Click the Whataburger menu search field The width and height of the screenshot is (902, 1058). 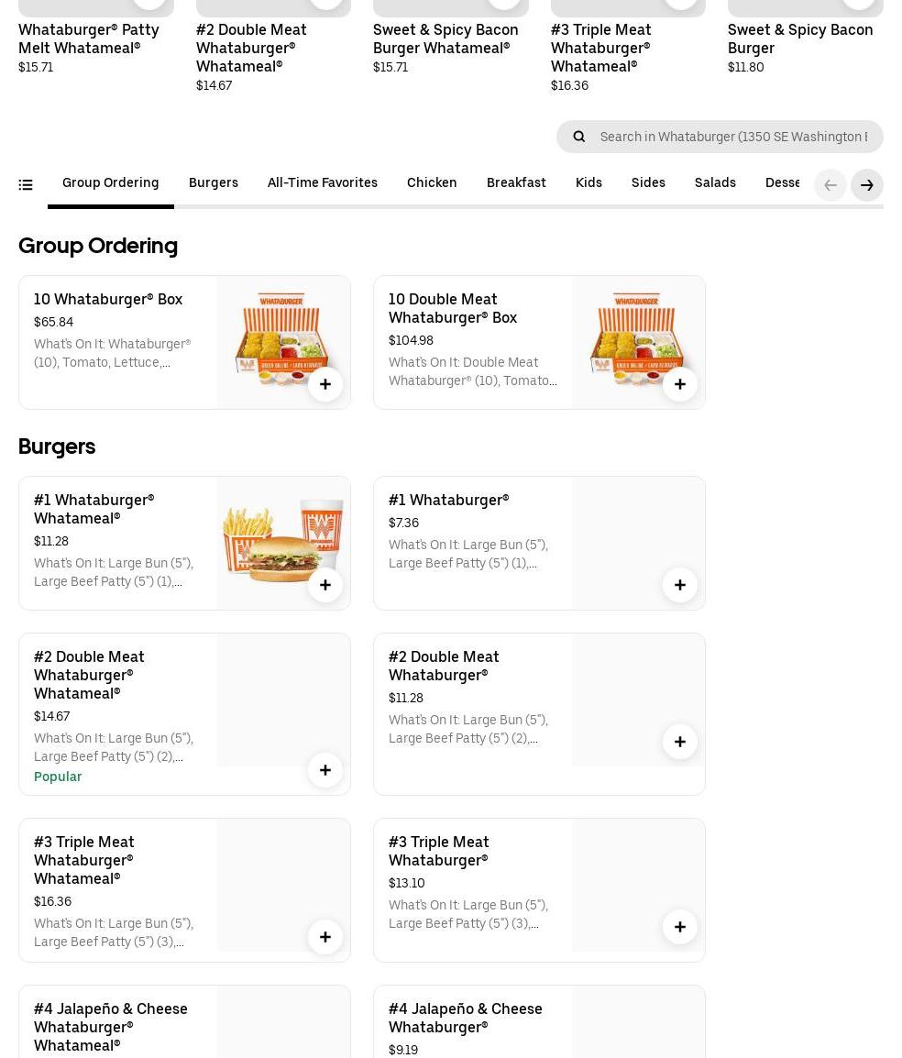click(733, 137)
